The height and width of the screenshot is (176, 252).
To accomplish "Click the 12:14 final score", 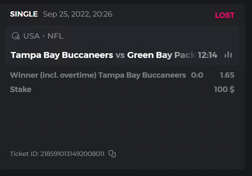I will [x=207, y=55].
